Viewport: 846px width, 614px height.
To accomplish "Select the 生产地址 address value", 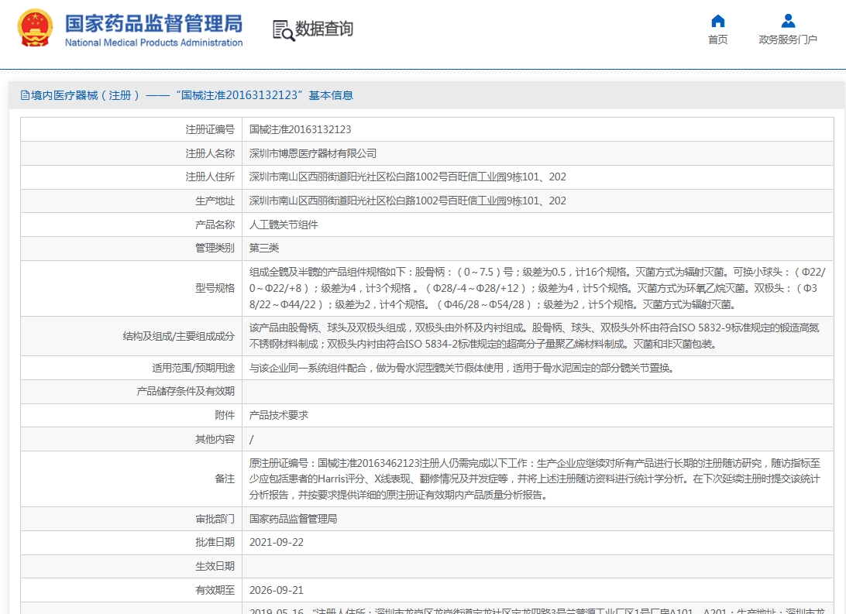I will click(x=408, y=201).
